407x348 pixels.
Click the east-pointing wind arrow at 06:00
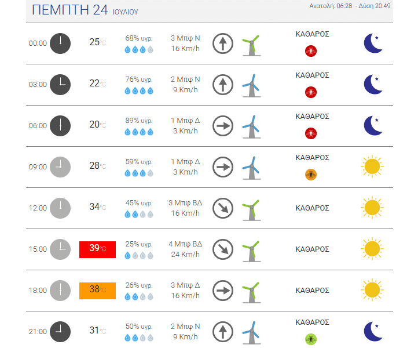pyautogui.click(x=223, y=126)
